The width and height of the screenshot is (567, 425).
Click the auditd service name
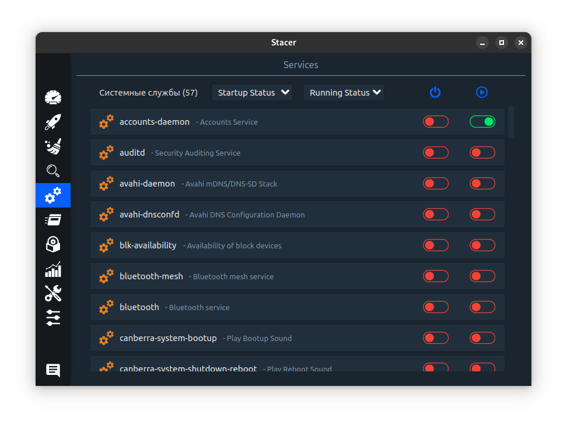(132, 153)
